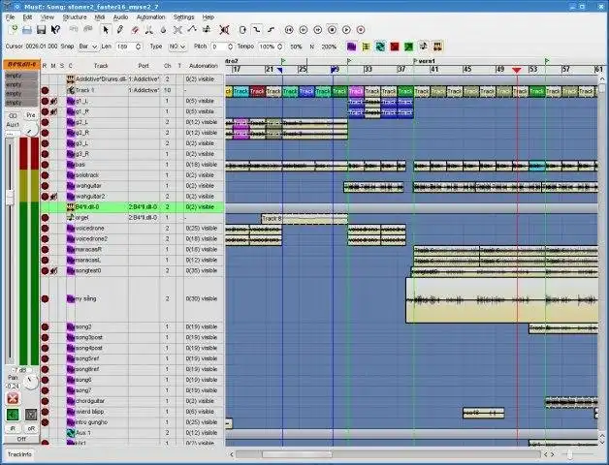
Task: Click the Open Song folder icon
Action: (27, 30)
